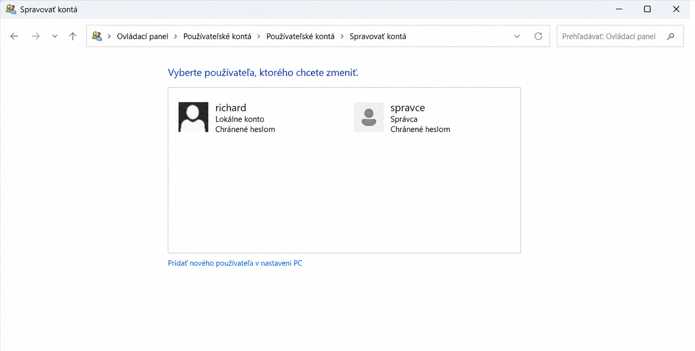Viewport: 695px width, 351px height.
Task: Open the spravce account name
Action: pyautogui.click(x=408, y=108)
